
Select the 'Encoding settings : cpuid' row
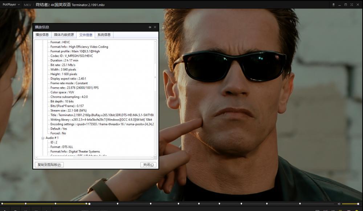click(x=102, y=124)
